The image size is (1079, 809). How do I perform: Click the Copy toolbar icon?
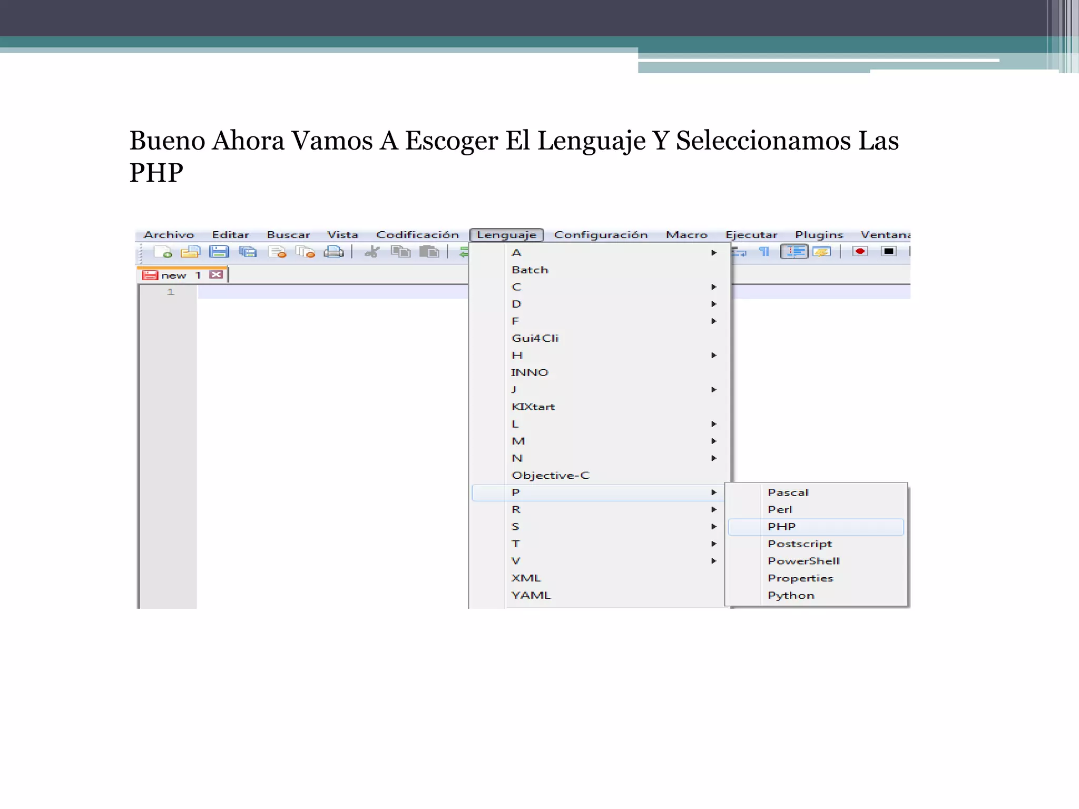pyautogui.click(x=400, y=252)
